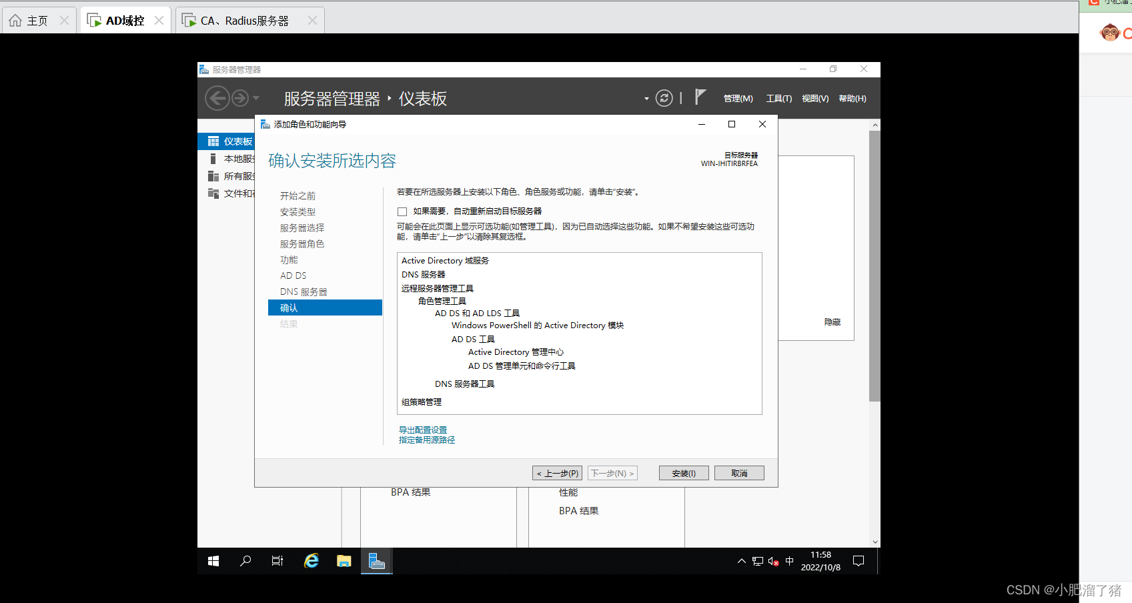Close the 添加角色和功能向导 window
Image resolution: width=1132 pixels, height=603 pixels.
(x=762, y=124)
